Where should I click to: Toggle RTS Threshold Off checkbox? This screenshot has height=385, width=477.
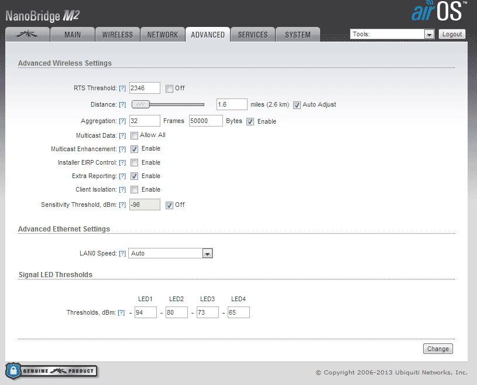169,88
